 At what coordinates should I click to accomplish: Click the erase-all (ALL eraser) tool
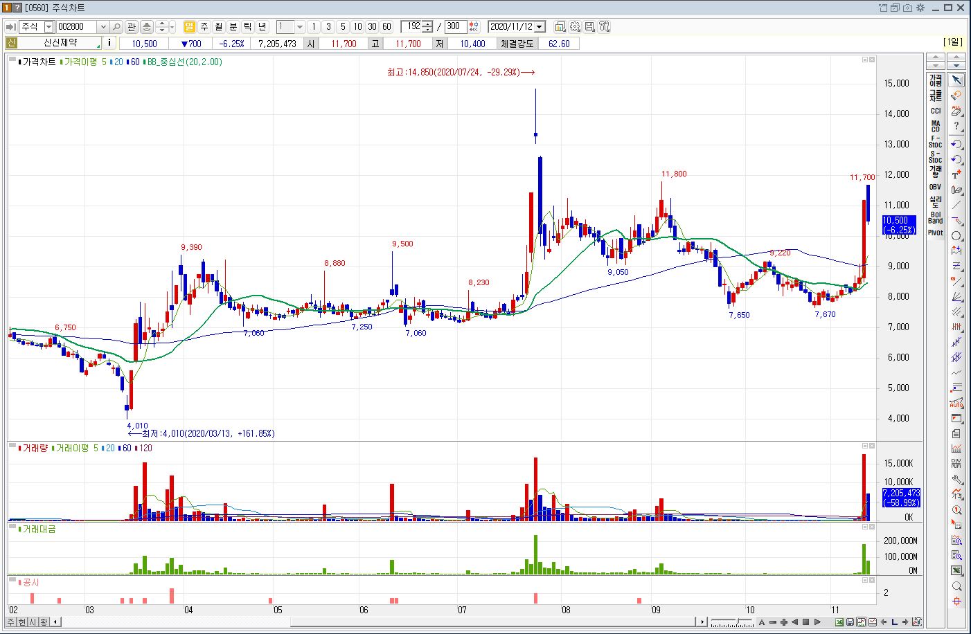pyautogui.click(x=956, y=111)
